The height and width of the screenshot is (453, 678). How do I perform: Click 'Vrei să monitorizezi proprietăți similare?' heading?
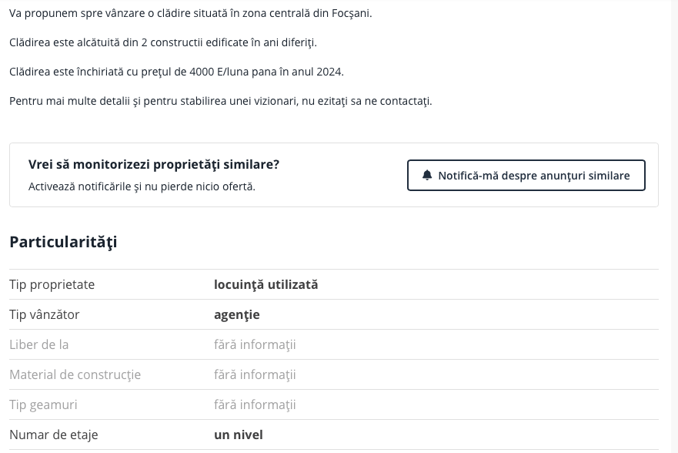pos(154,164)
